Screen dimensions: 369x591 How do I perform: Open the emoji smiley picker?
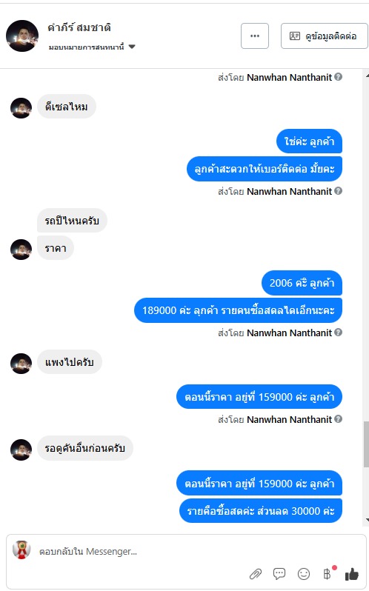click(304, 574)
